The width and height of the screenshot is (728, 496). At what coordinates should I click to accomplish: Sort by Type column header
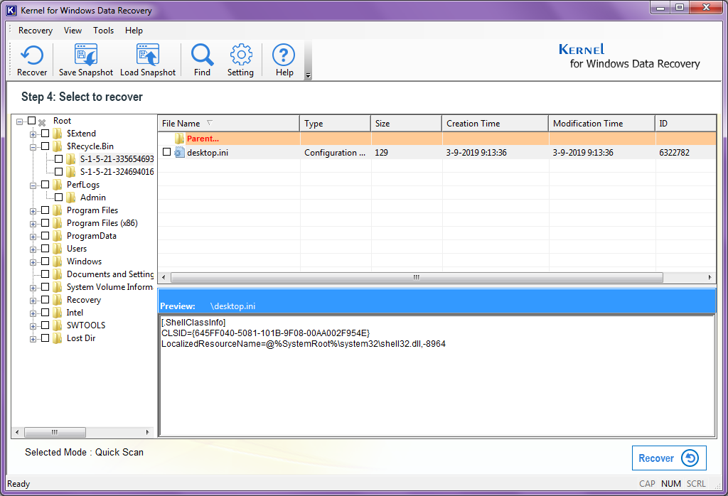(336, 124)
